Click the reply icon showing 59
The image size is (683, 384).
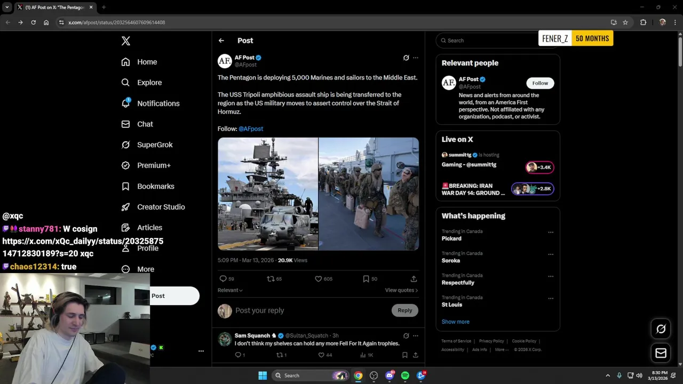(223, 278)
